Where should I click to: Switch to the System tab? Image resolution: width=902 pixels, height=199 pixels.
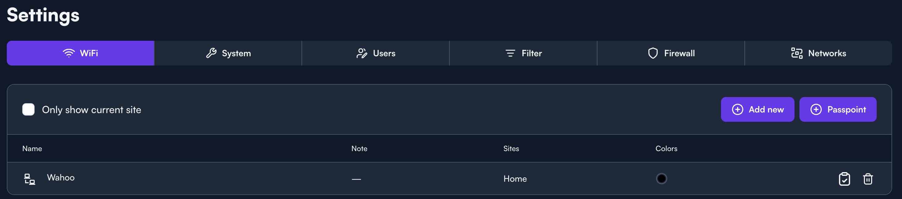[228, 53]
